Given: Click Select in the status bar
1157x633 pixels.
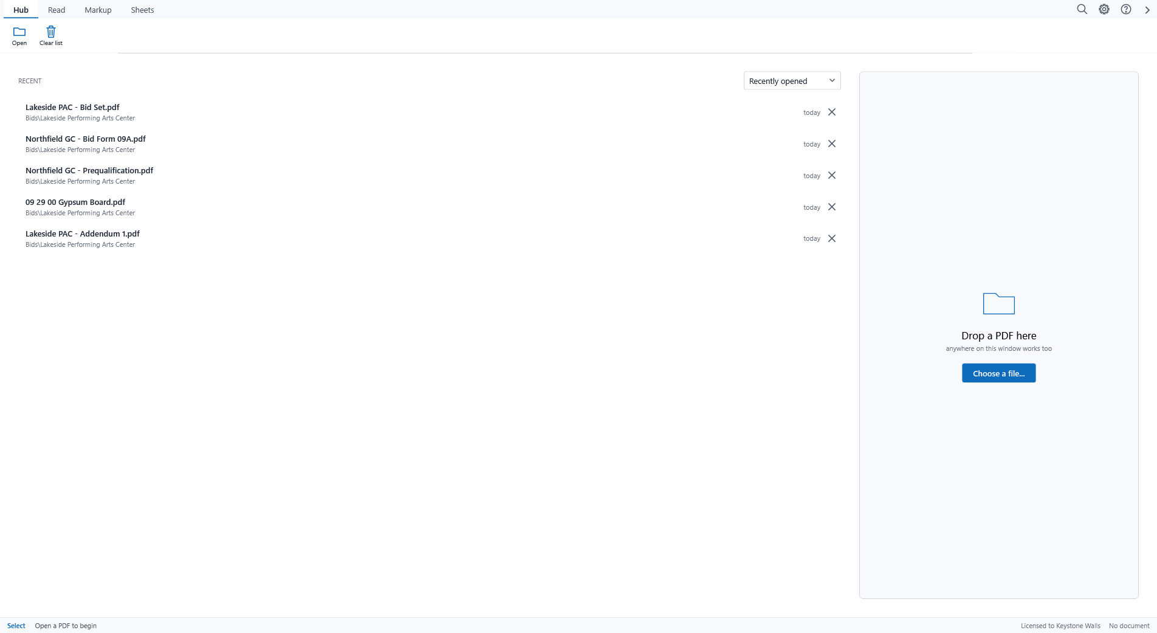Looking at the screenshot, I should tap(16, 626).
